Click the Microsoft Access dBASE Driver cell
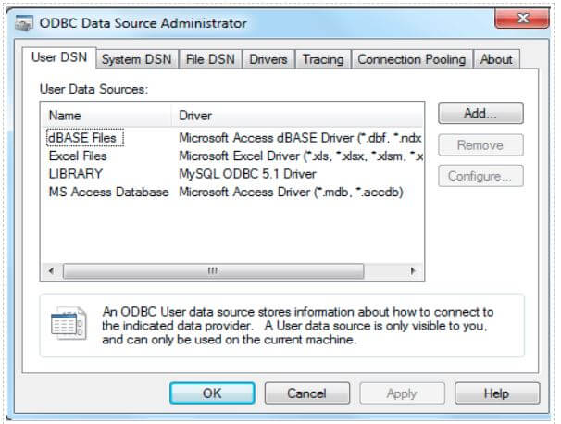The image size is (561, 424). click(x=300, y=138)
